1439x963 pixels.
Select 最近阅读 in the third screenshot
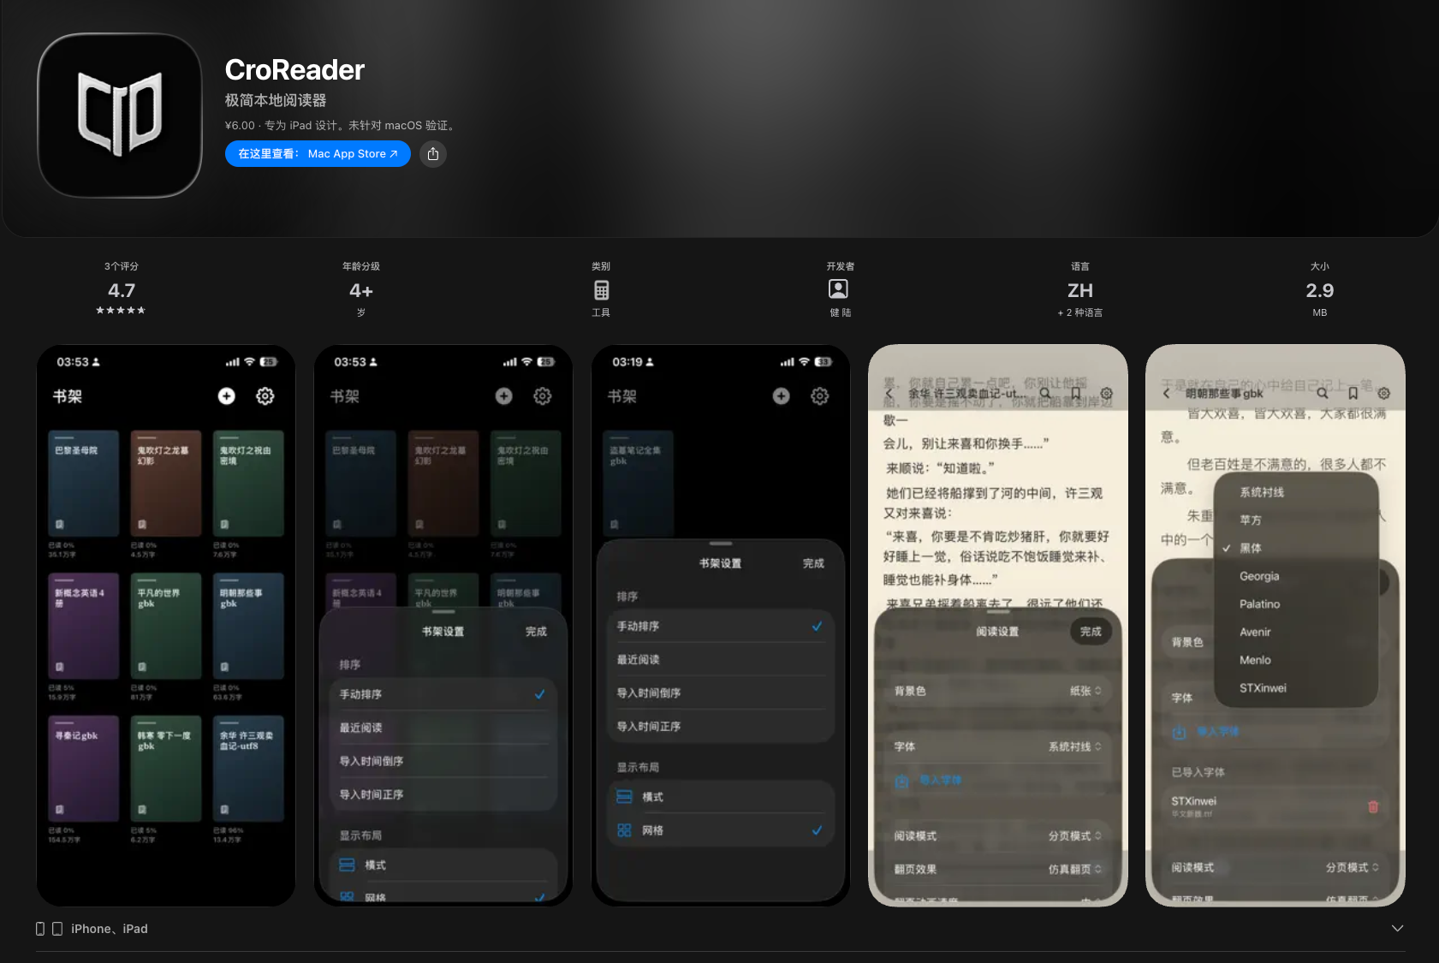point(721,660)
